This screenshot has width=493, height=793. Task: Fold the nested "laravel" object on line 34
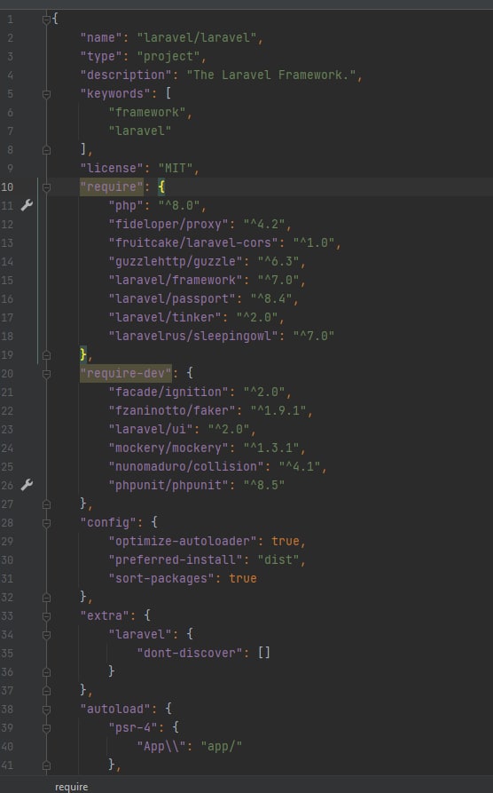pos(46,635)
